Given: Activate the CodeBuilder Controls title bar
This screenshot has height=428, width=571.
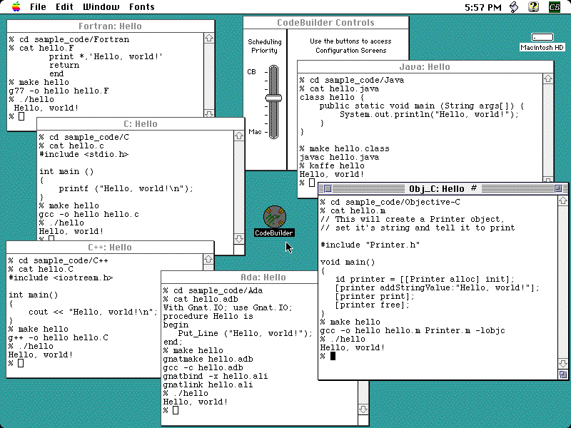Looking at the screenshot, I should click(325, 23).
